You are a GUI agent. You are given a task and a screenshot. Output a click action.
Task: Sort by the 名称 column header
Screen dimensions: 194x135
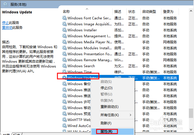pos(66,12)
